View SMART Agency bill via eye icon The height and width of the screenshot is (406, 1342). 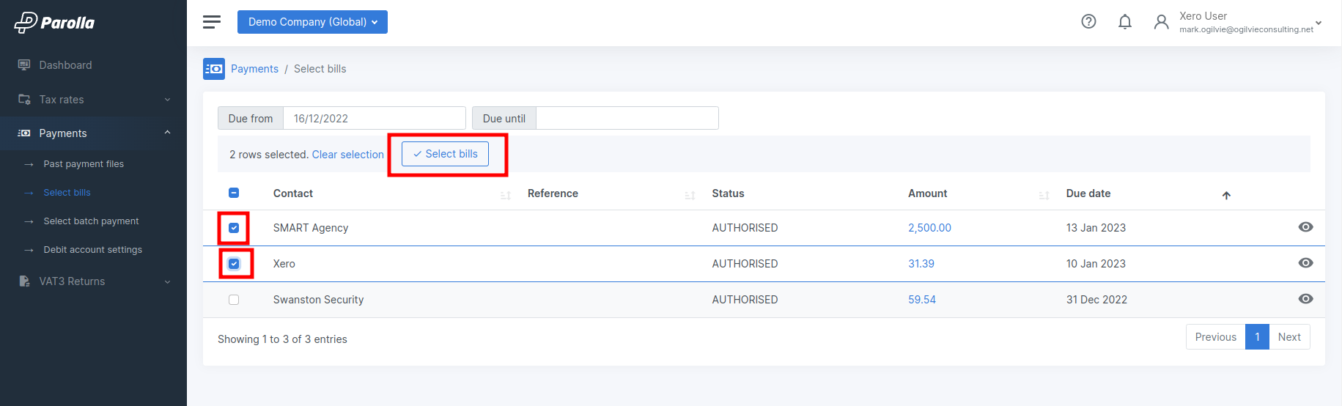pyautogui.click(x=1305, y=227)
